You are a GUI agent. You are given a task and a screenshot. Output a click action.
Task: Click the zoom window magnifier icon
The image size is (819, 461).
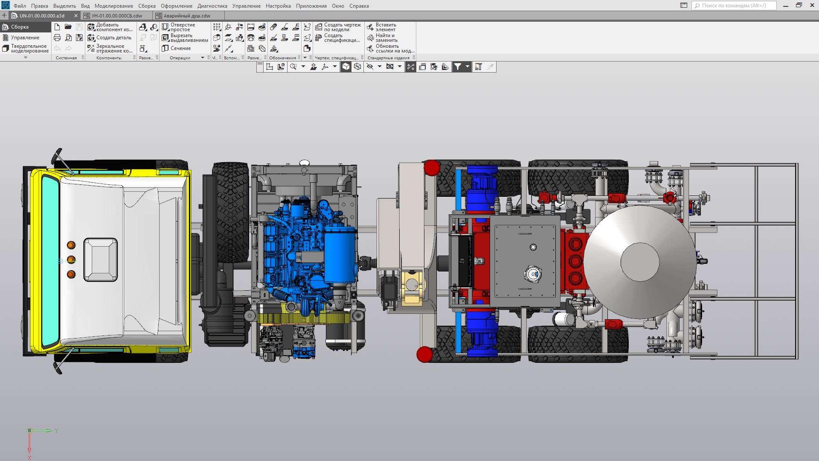click(293, 67)
